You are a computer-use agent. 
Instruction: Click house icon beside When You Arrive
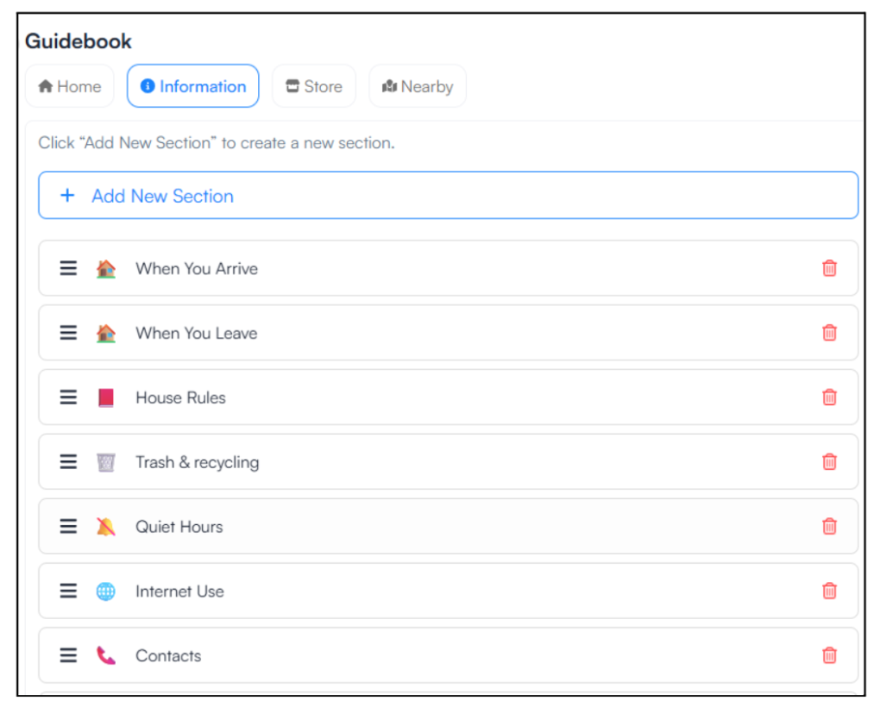click(x=106, y=268)
